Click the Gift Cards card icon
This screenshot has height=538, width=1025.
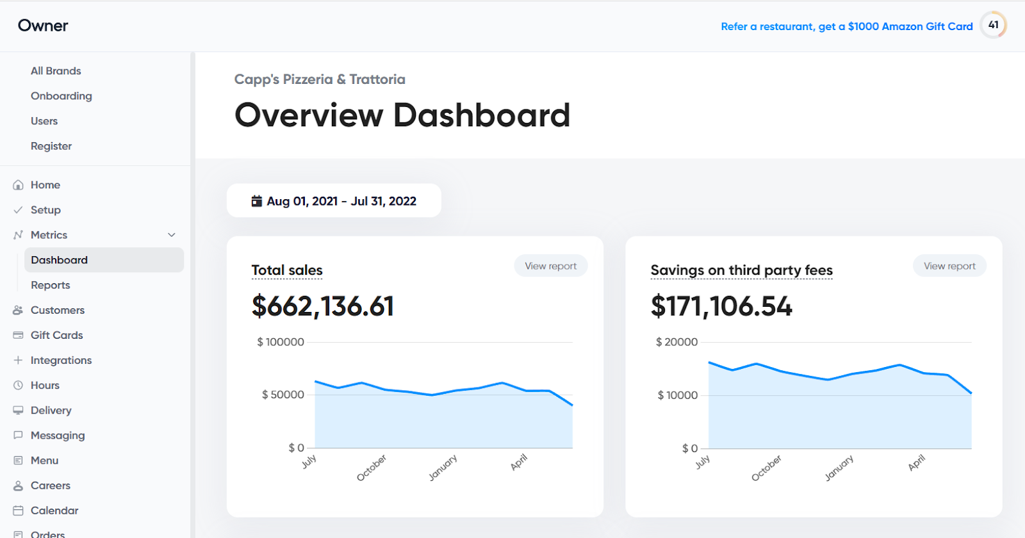(x=18, y=335)
